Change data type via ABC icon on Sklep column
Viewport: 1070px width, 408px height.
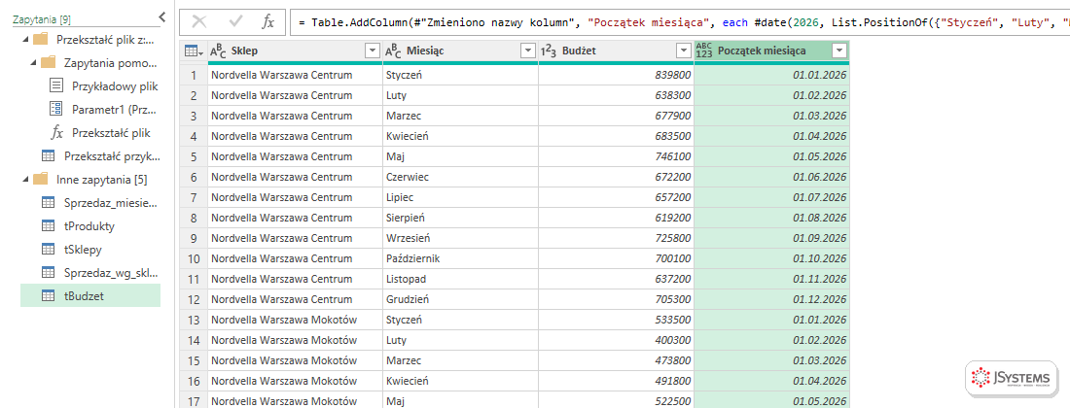[x=218, y=51]
